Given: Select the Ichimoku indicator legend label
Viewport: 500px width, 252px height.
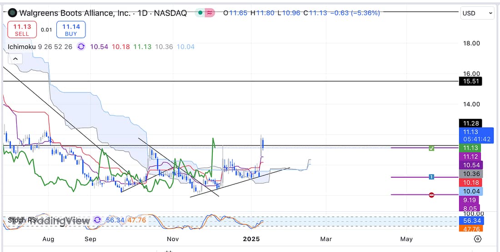Looking at the screenshot, I should click(22, 46).
